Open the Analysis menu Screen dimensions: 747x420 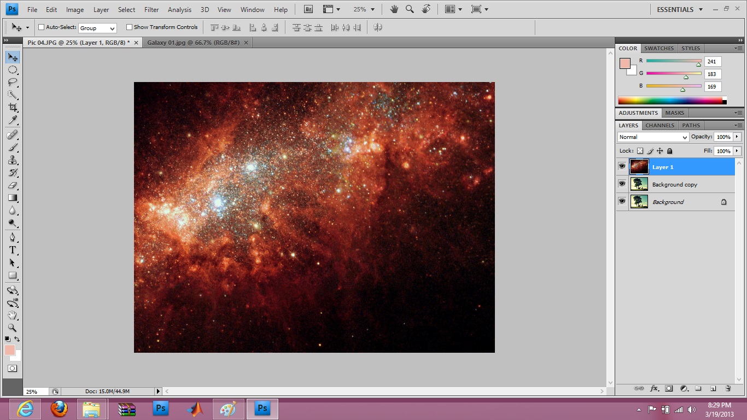click(x=180, y=10)
